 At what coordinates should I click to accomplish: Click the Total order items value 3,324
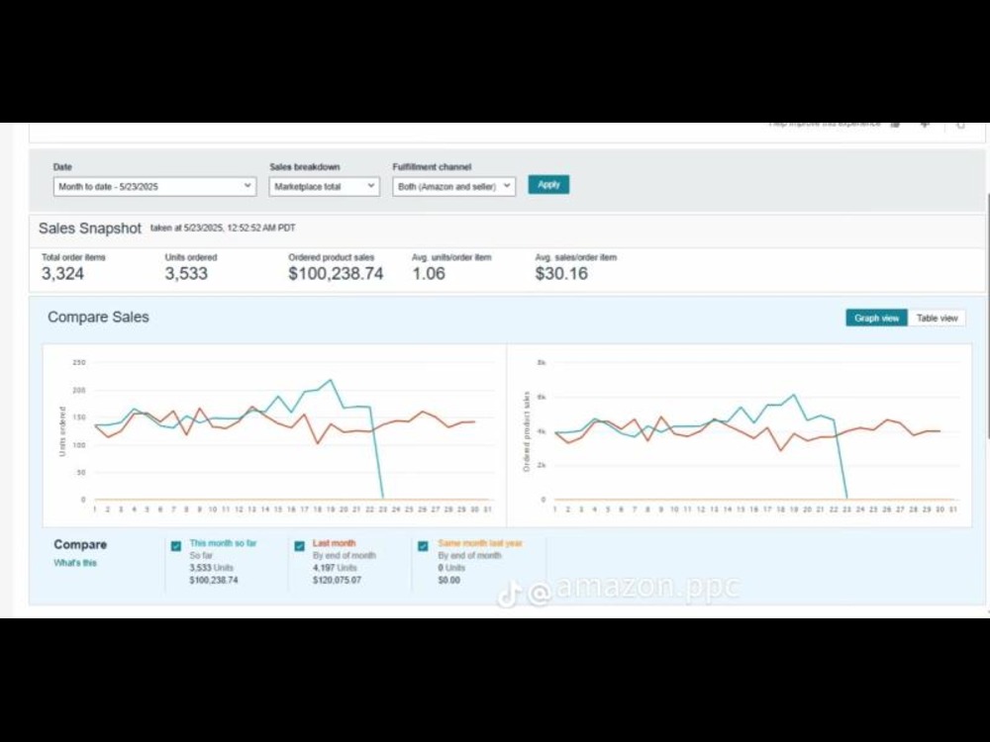[62, 273]
